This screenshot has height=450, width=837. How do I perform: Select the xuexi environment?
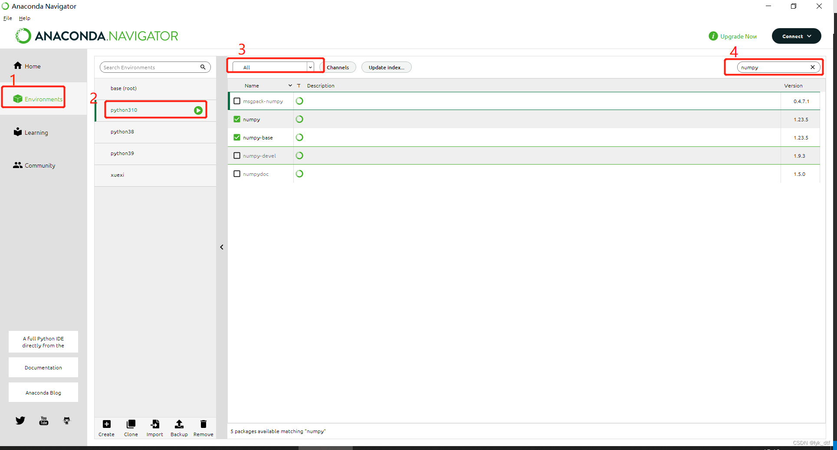tap(155, 175)
